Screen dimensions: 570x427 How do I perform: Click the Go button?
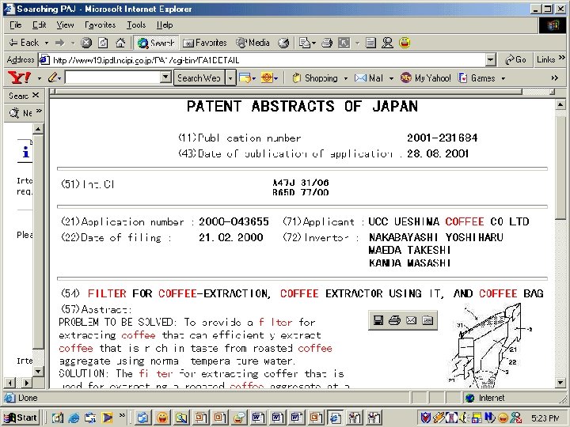pos(515,59)
